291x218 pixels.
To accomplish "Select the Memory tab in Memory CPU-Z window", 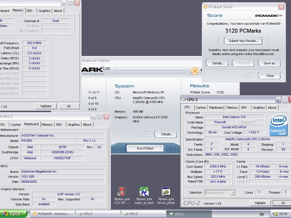I will point(18,11).
